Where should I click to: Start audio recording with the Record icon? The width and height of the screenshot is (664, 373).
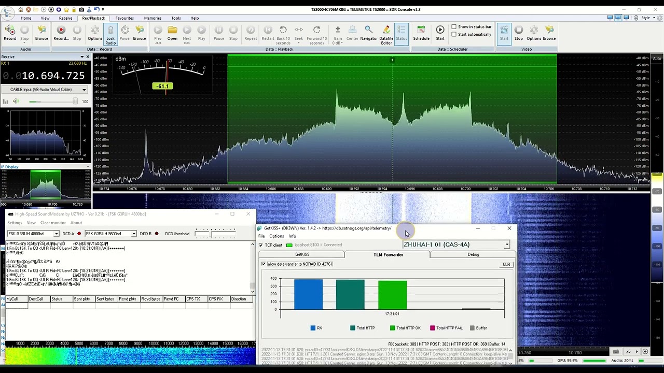(10, 33)
